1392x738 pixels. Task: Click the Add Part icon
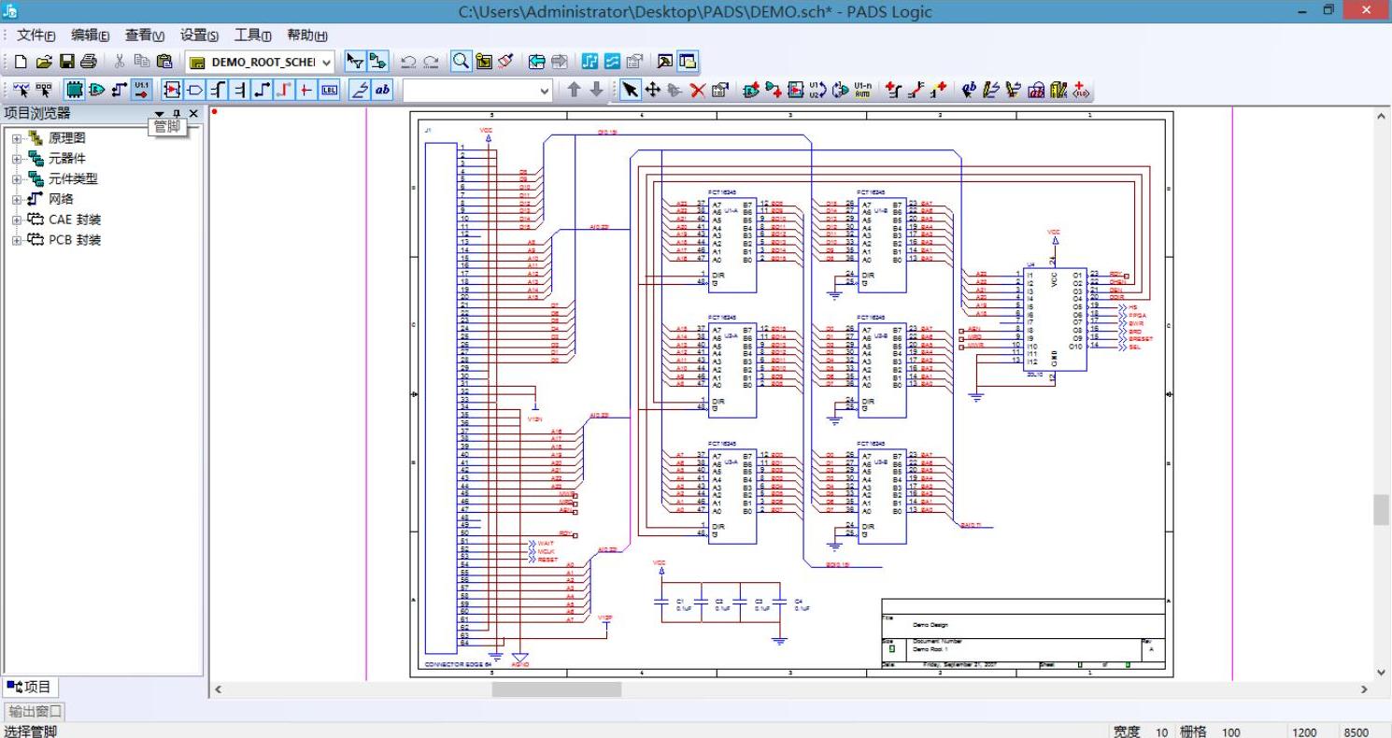[x=750, y=90]
